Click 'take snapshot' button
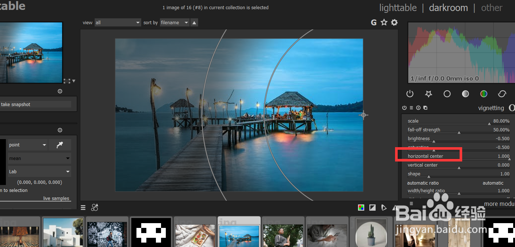 click(x=36, y=105)
